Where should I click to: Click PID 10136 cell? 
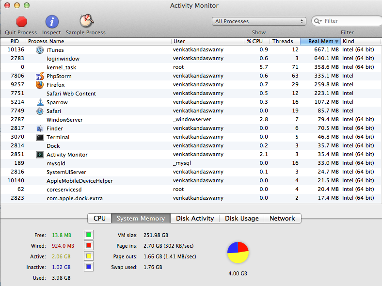click(16, 50)
